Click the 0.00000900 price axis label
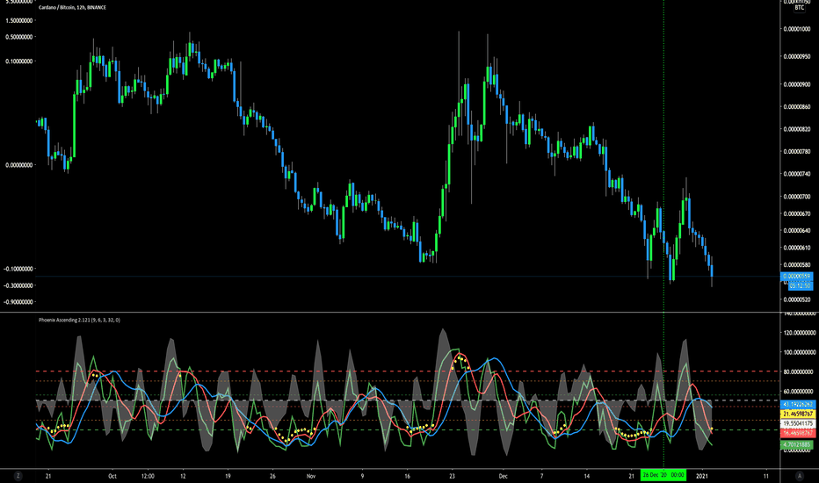 tap(797, 84)
